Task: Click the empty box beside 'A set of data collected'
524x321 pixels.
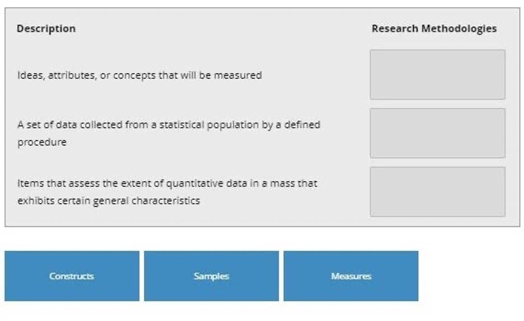Action: coord(437,133)
